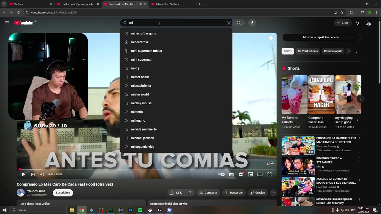
Task: Switch to the Level up your #iphoneography tab
Action: [x=77, y=4]
